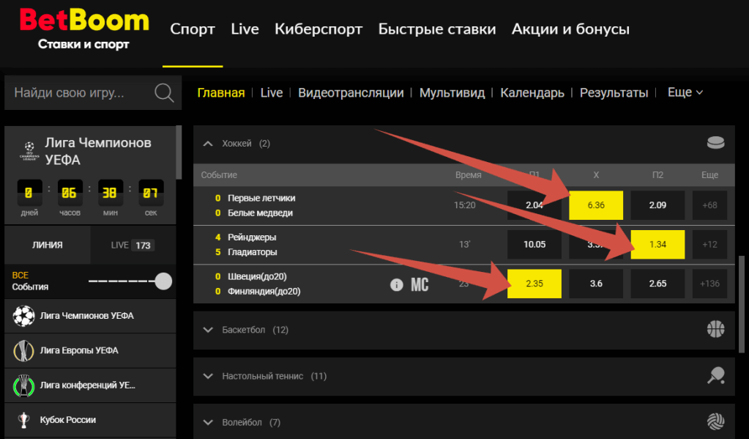Open Кубок России trophy item
Screen dimensions: 749x439
tap(68, 420)
